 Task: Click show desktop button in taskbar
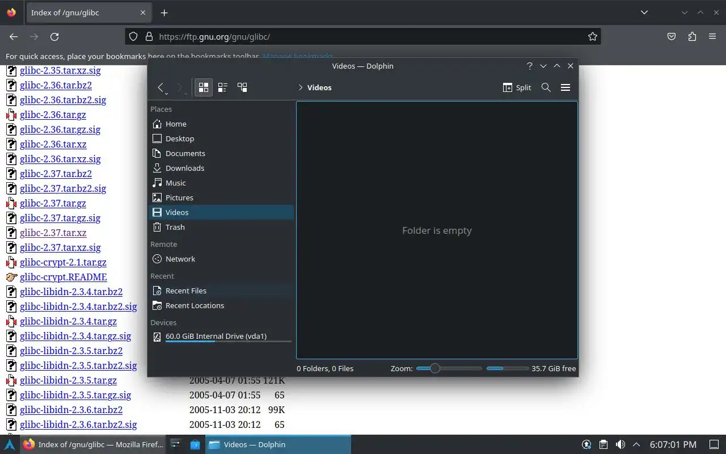tap(714, 444)
